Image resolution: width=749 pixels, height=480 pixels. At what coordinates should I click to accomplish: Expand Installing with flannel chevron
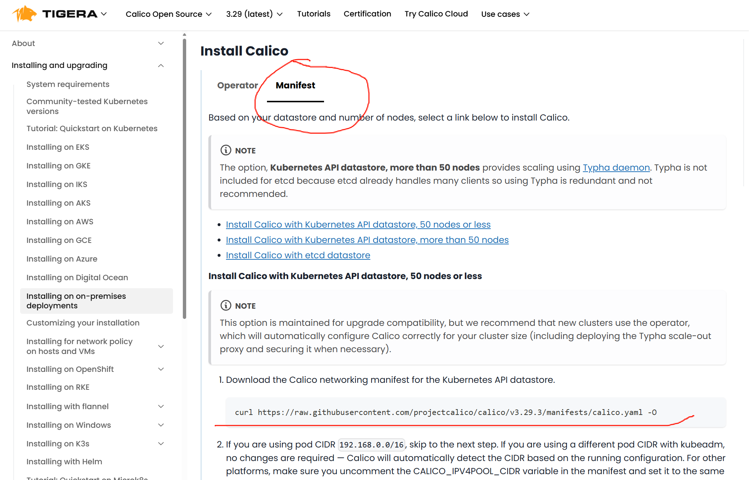tap(161, 406)
